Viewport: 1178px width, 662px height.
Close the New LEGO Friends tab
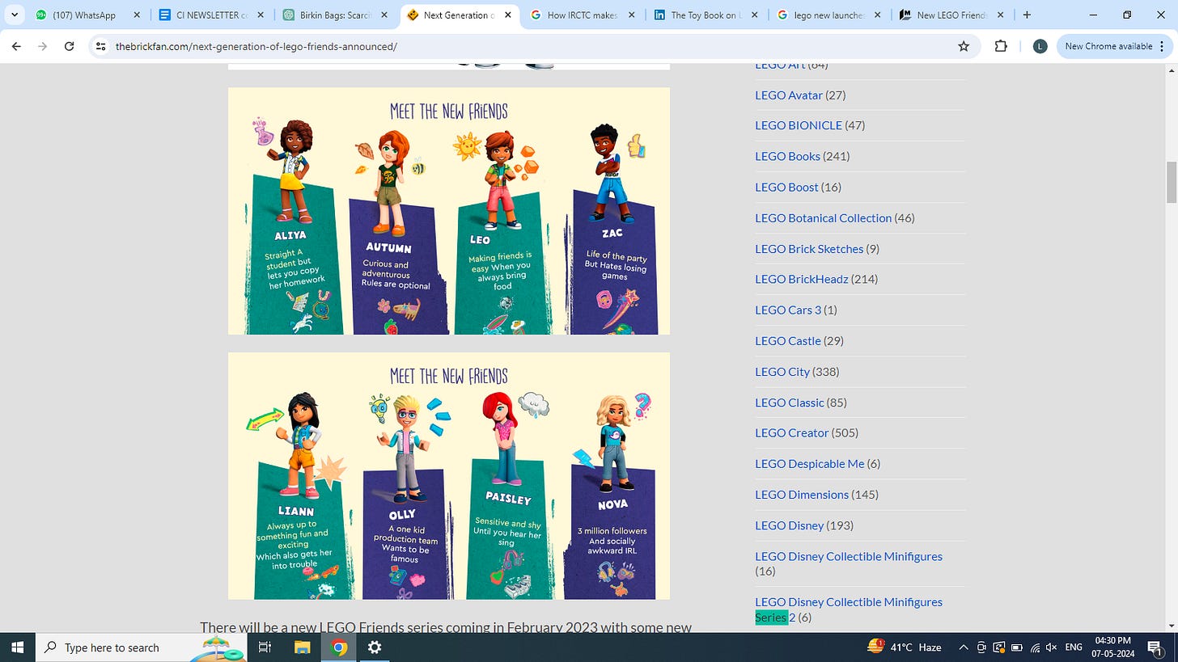point(1001,15)
